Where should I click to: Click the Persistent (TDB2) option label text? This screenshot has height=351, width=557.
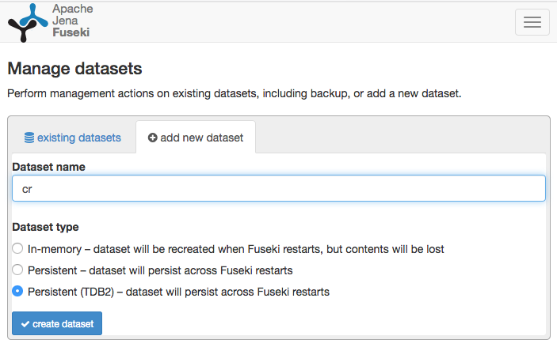click(x=178, y=292)
